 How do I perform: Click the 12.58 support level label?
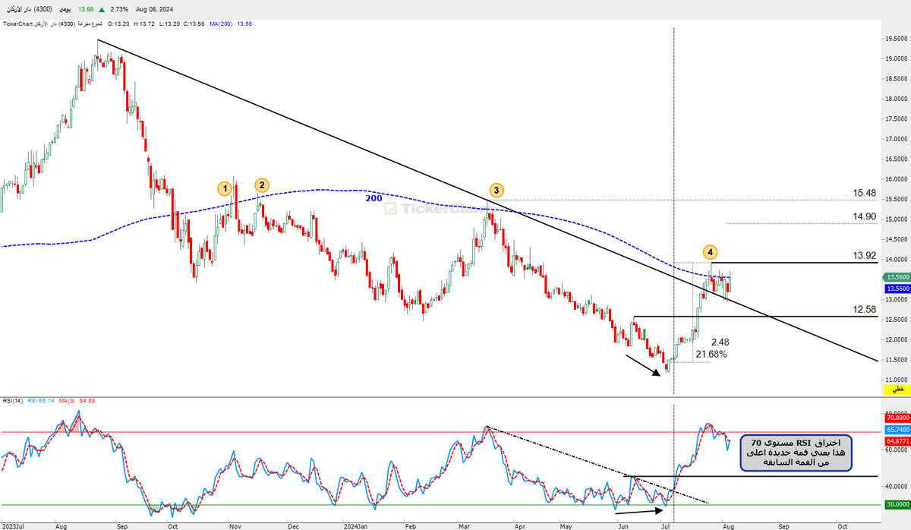865,309
